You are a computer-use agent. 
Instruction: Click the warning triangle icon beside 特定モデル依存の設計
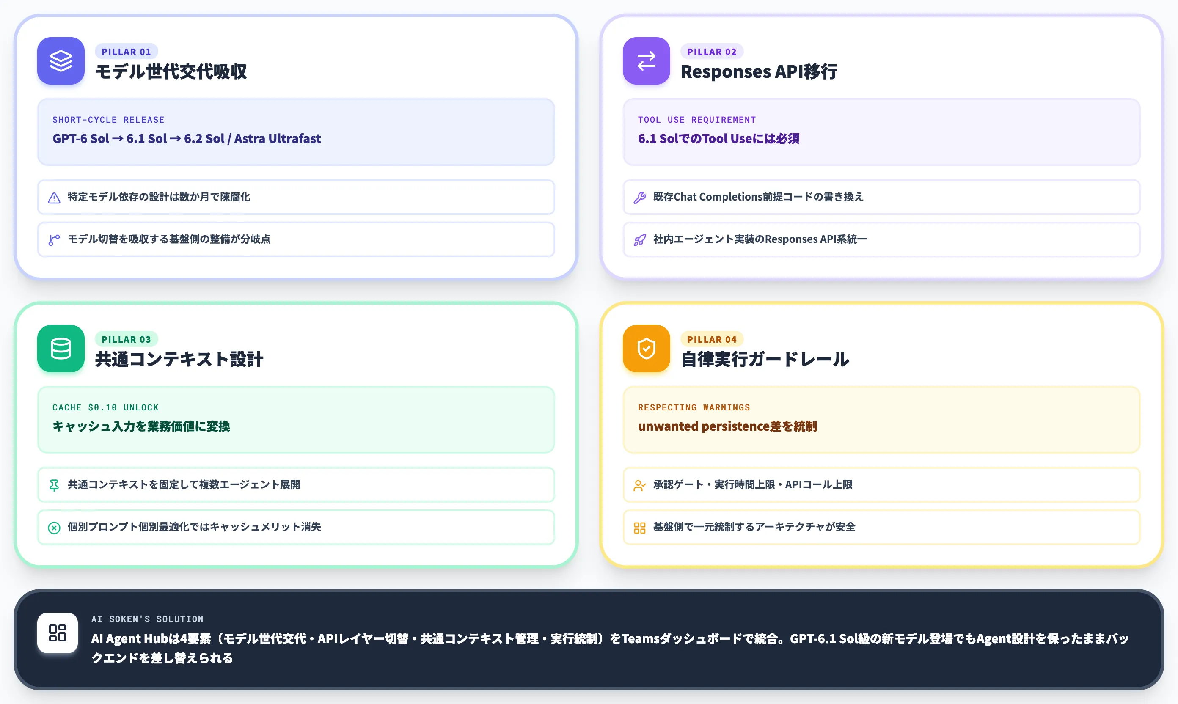point(54,198)
